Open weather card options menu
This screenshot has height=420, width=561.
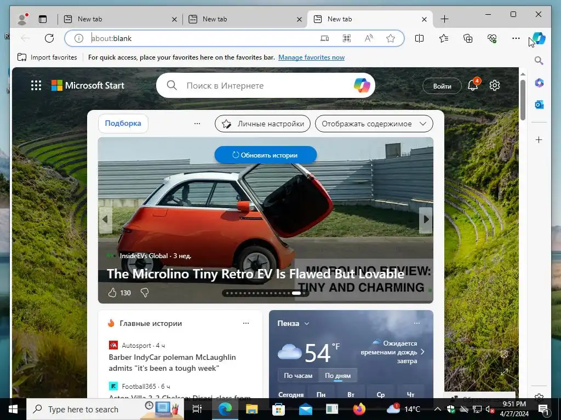click(417, 323)
